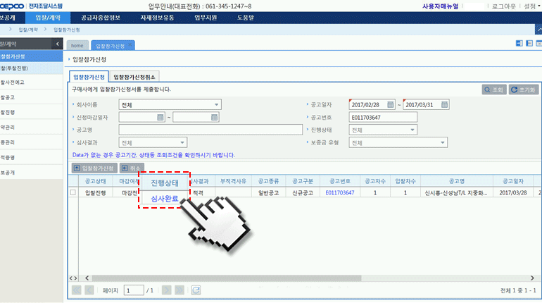The width and height of the screenshot is (542, 303).
Task: Open the 공고일자 start date calendar
Action: pos(390,104)
